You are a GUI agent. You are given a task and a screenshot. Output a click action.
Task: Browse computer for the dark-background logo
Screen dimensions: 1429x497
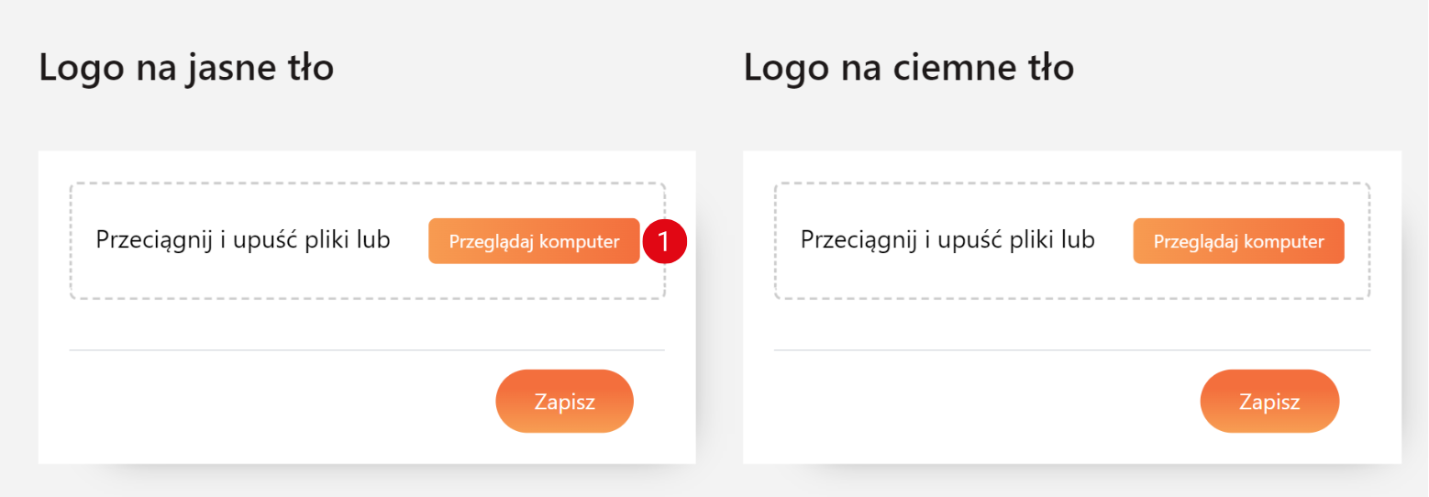click(x=1238, y=241)
